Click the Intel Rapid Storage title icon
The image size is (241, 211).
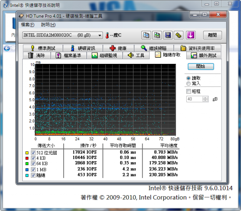(6, 5)
